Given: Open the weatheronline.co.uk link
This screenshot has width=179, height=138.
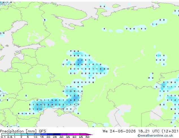Looking at the screenshot, I should (x=155, y=135).
